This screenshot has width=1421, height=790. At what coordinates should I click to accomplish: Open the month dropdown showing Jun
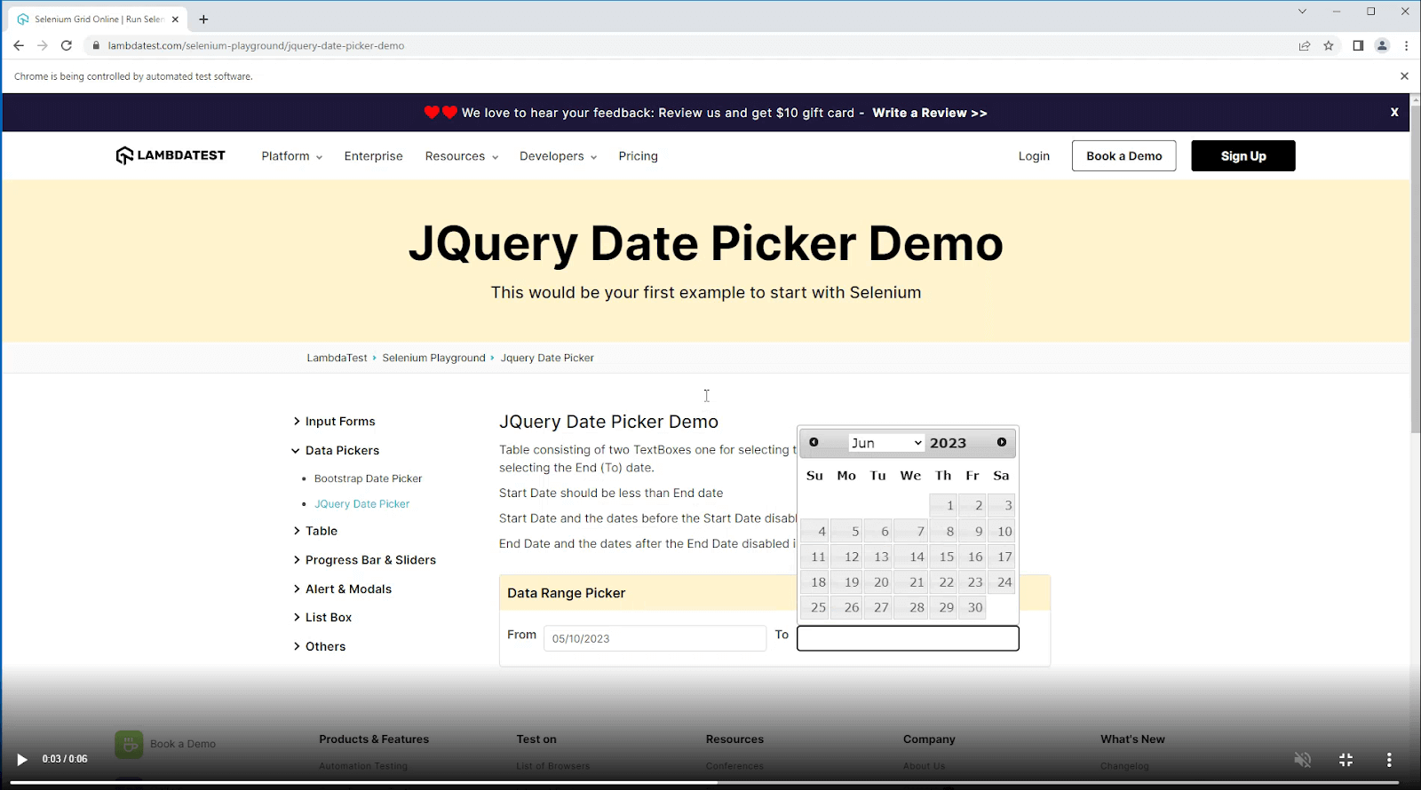click(885, 443)
